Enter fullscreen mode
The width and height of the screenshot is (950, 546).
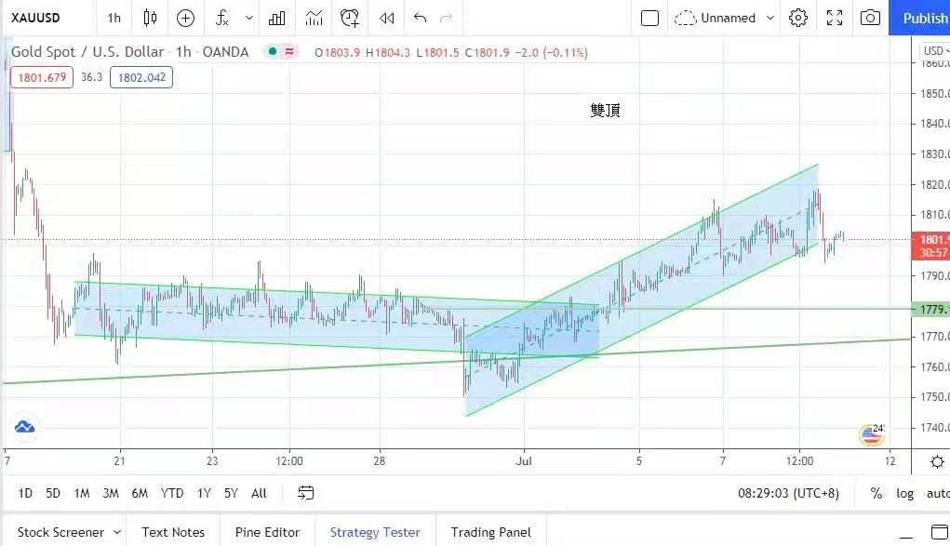835,18
